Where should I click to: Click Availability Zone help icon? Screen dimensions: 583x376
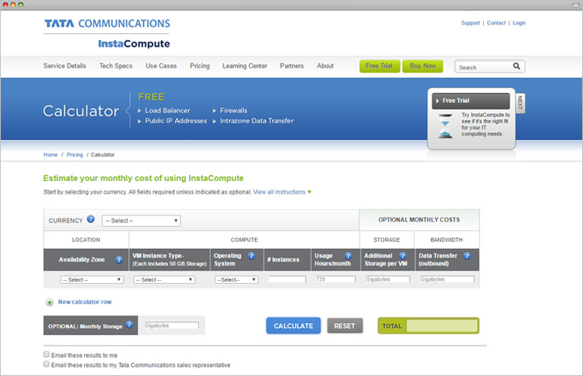click(x=119, y=259)
